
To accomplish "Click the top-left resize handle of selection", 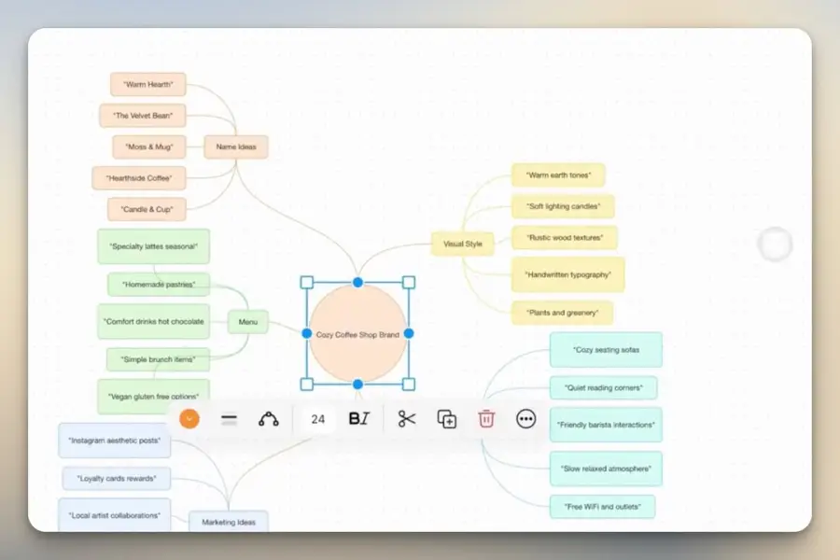I will 307,283.
